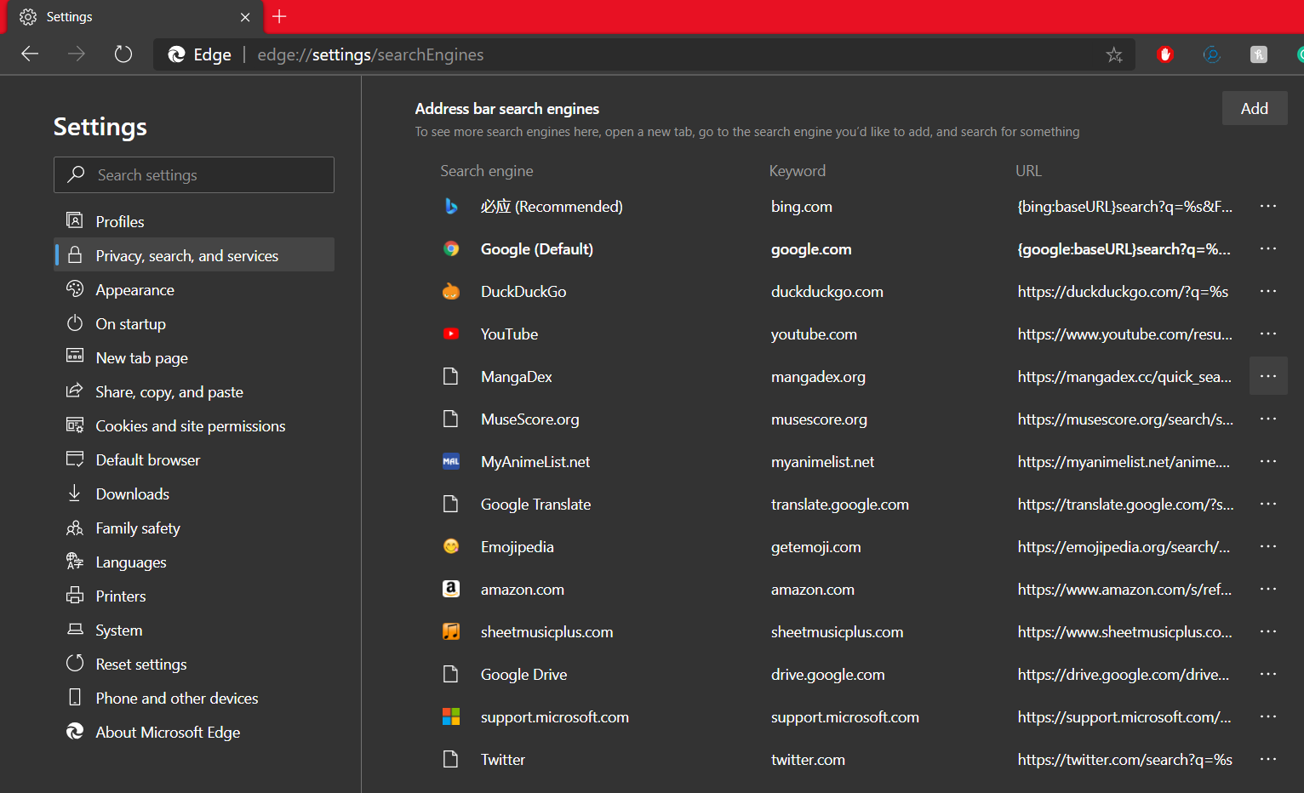
Task: Click the Bing search engine icon
Action: (x=451, y=207)
